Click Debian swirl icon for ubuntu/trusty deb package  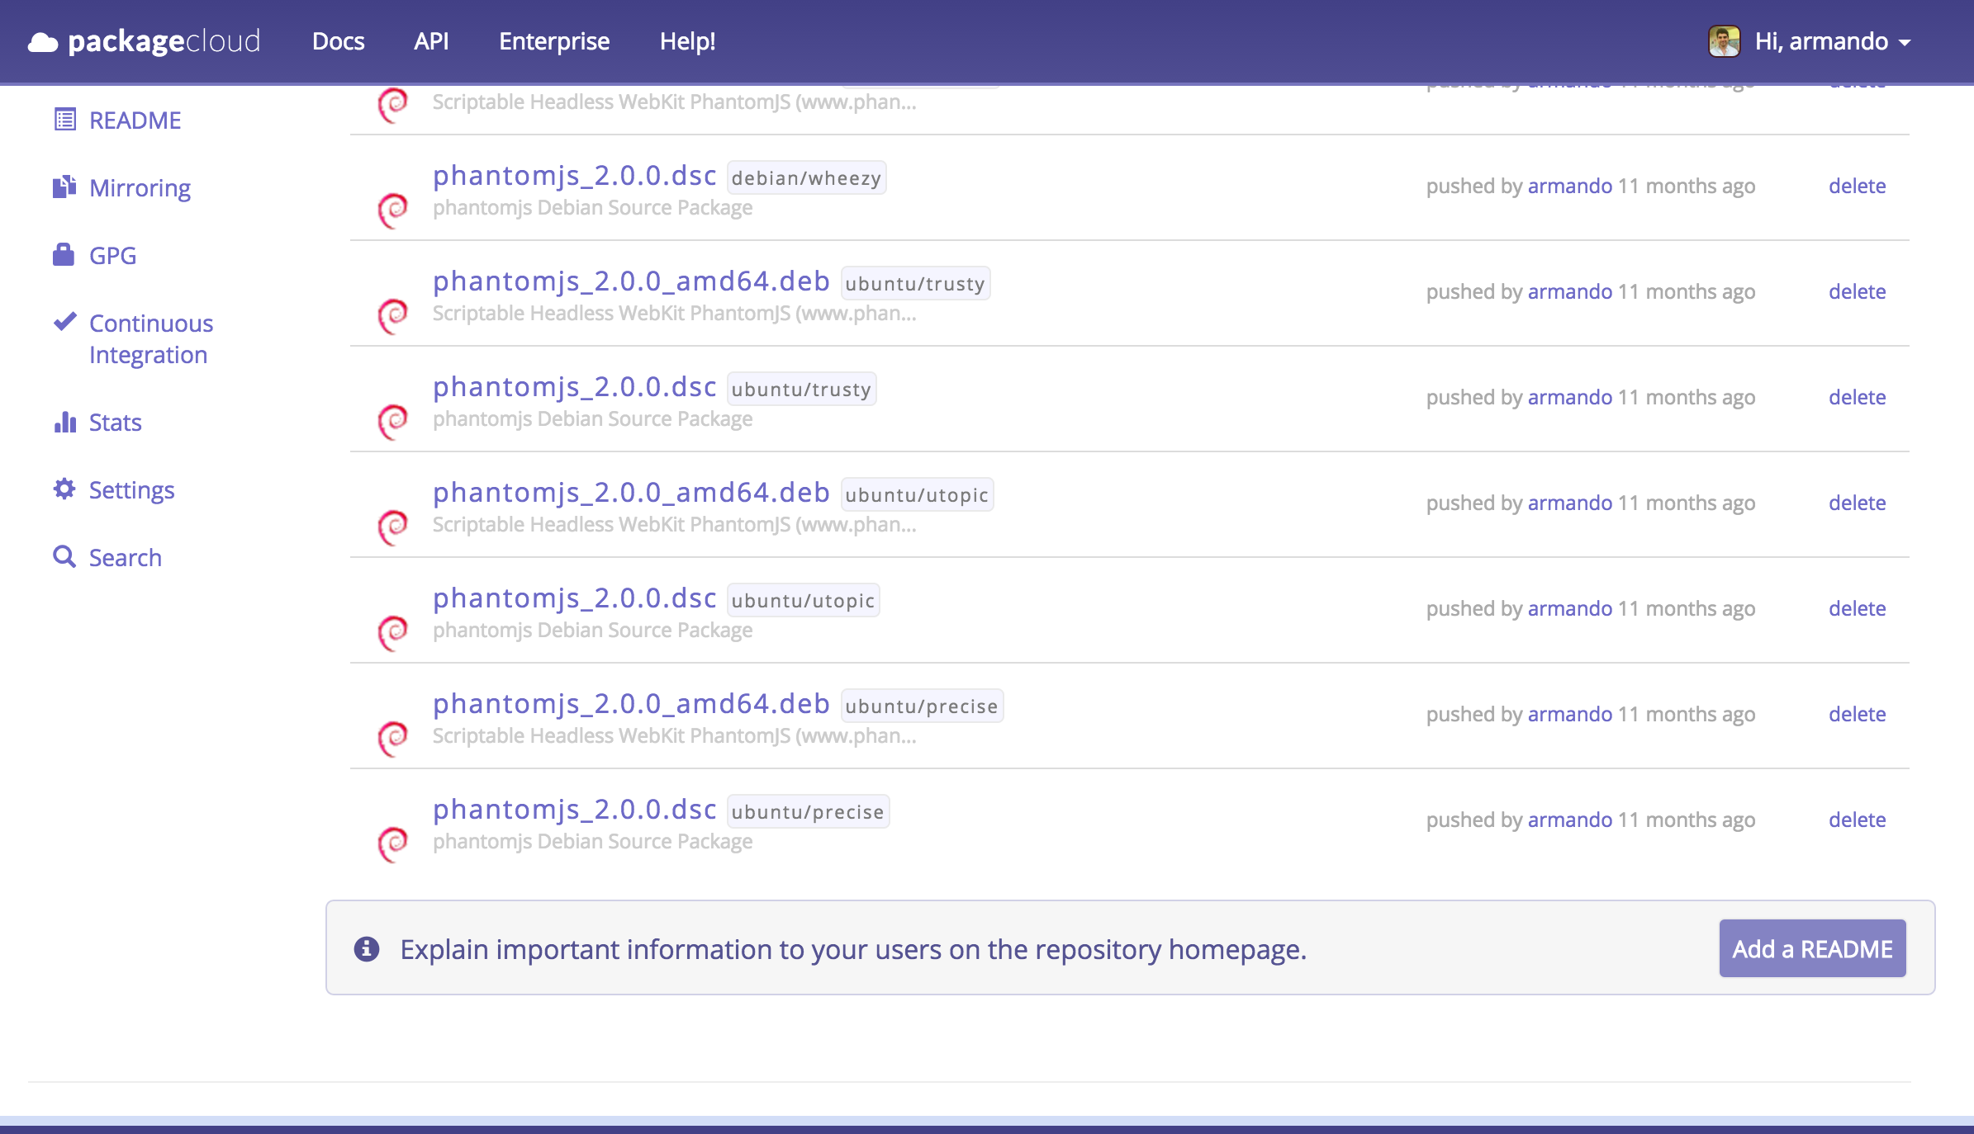coord(393,316)
